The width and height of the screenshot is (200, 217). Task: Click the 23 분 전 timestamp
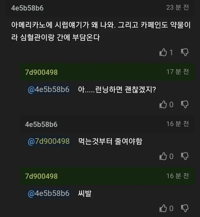point(177,7)
